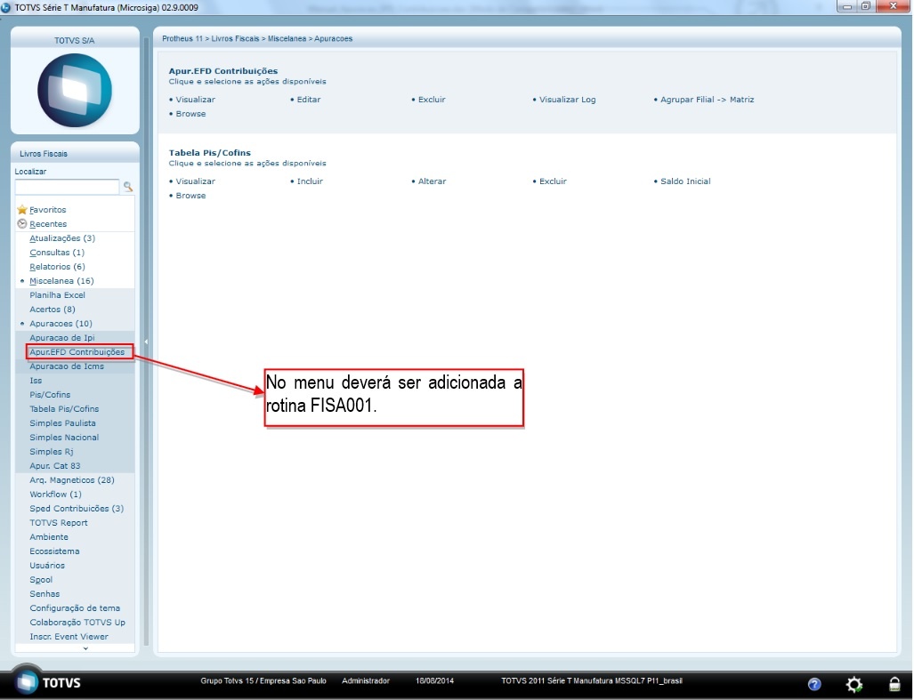Expand Sped Contribuicões (3) group
This screenshot has width=914, height=700.
click(x=77, y=509)
